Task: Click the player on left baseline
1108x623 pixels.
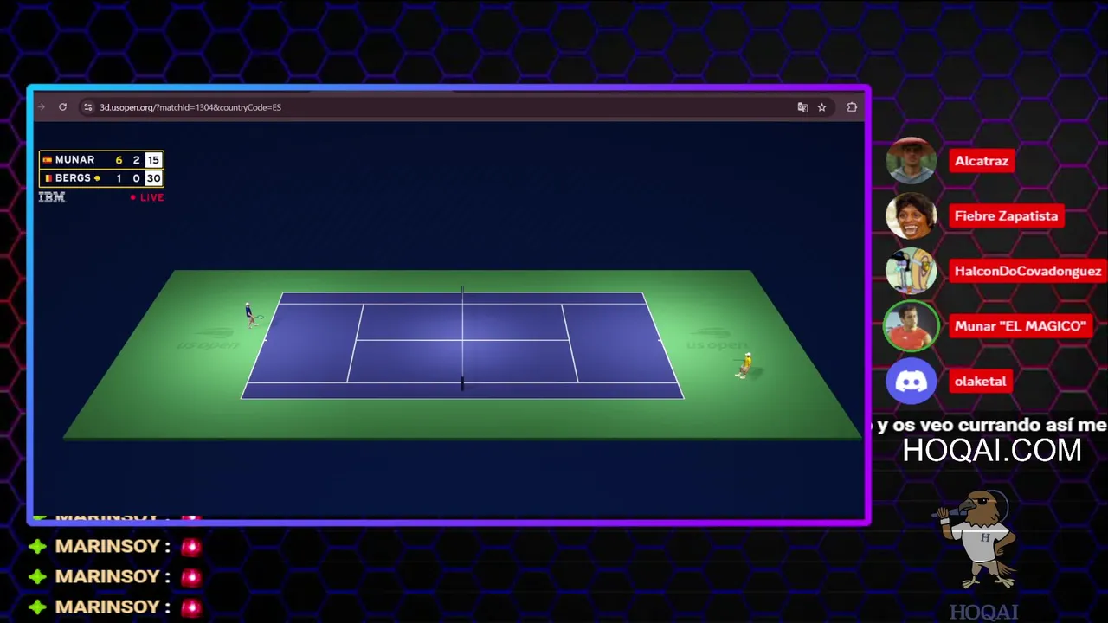Action: pos(250,315)
